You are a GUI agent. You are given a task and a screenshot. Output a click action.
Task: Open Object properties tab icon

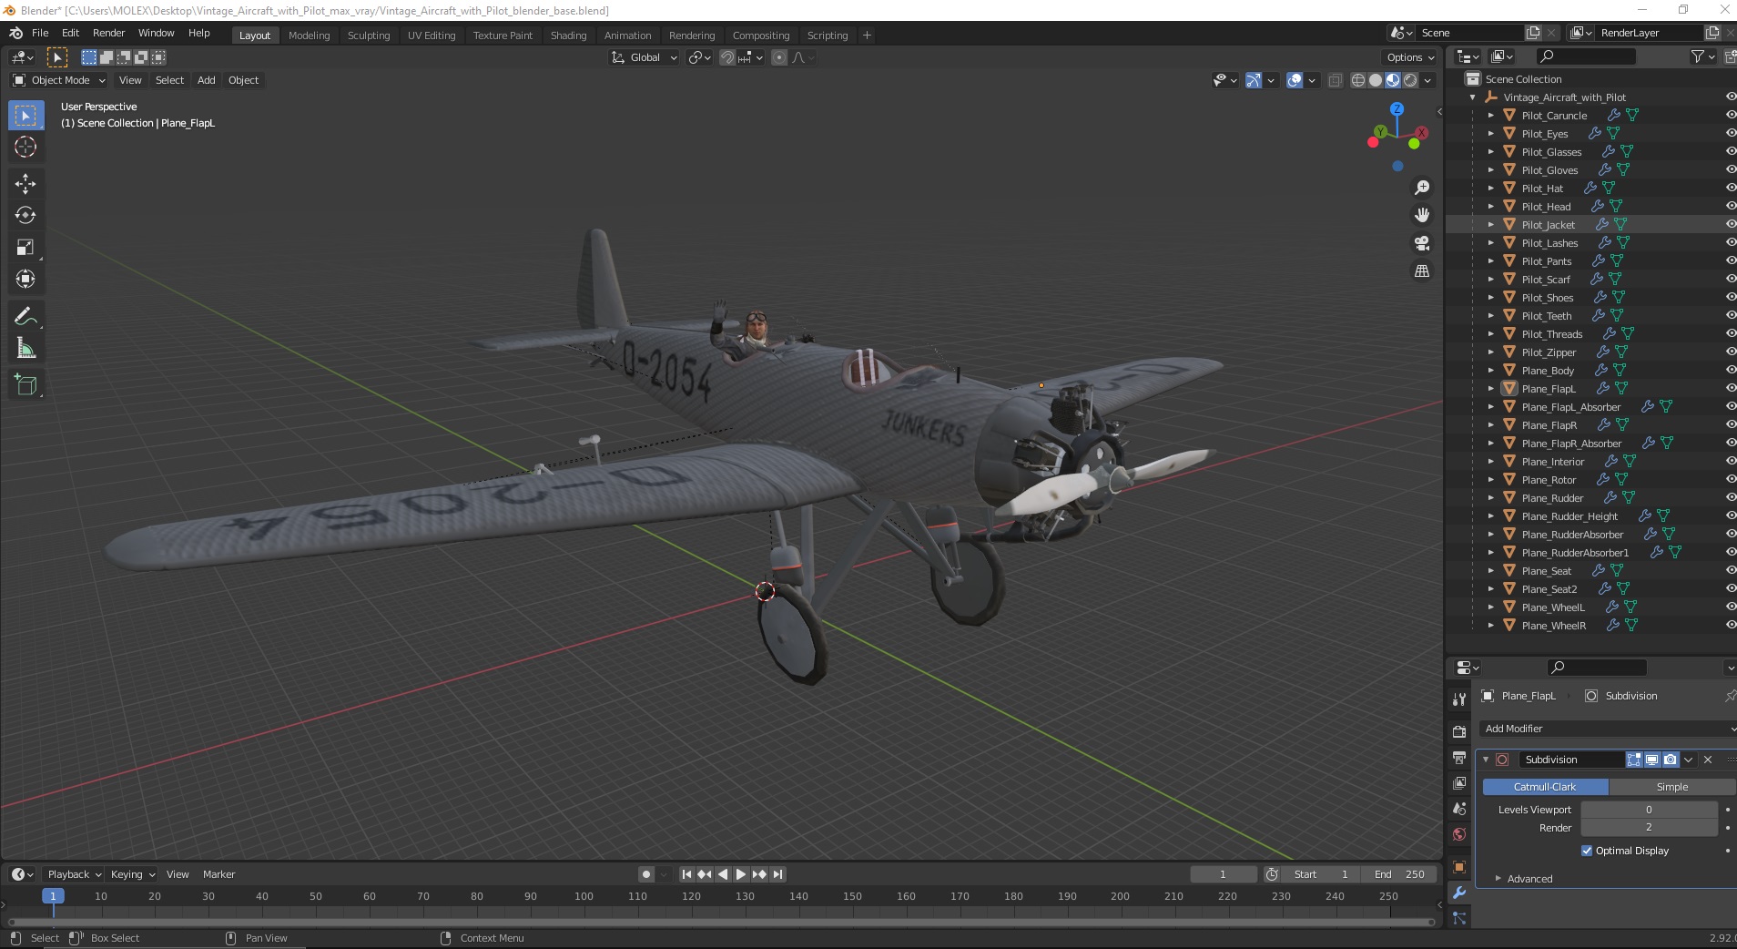(x=1459, y=866)
